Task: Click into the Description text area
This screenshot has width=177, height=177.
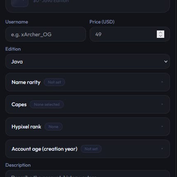Action: [88, 174]
